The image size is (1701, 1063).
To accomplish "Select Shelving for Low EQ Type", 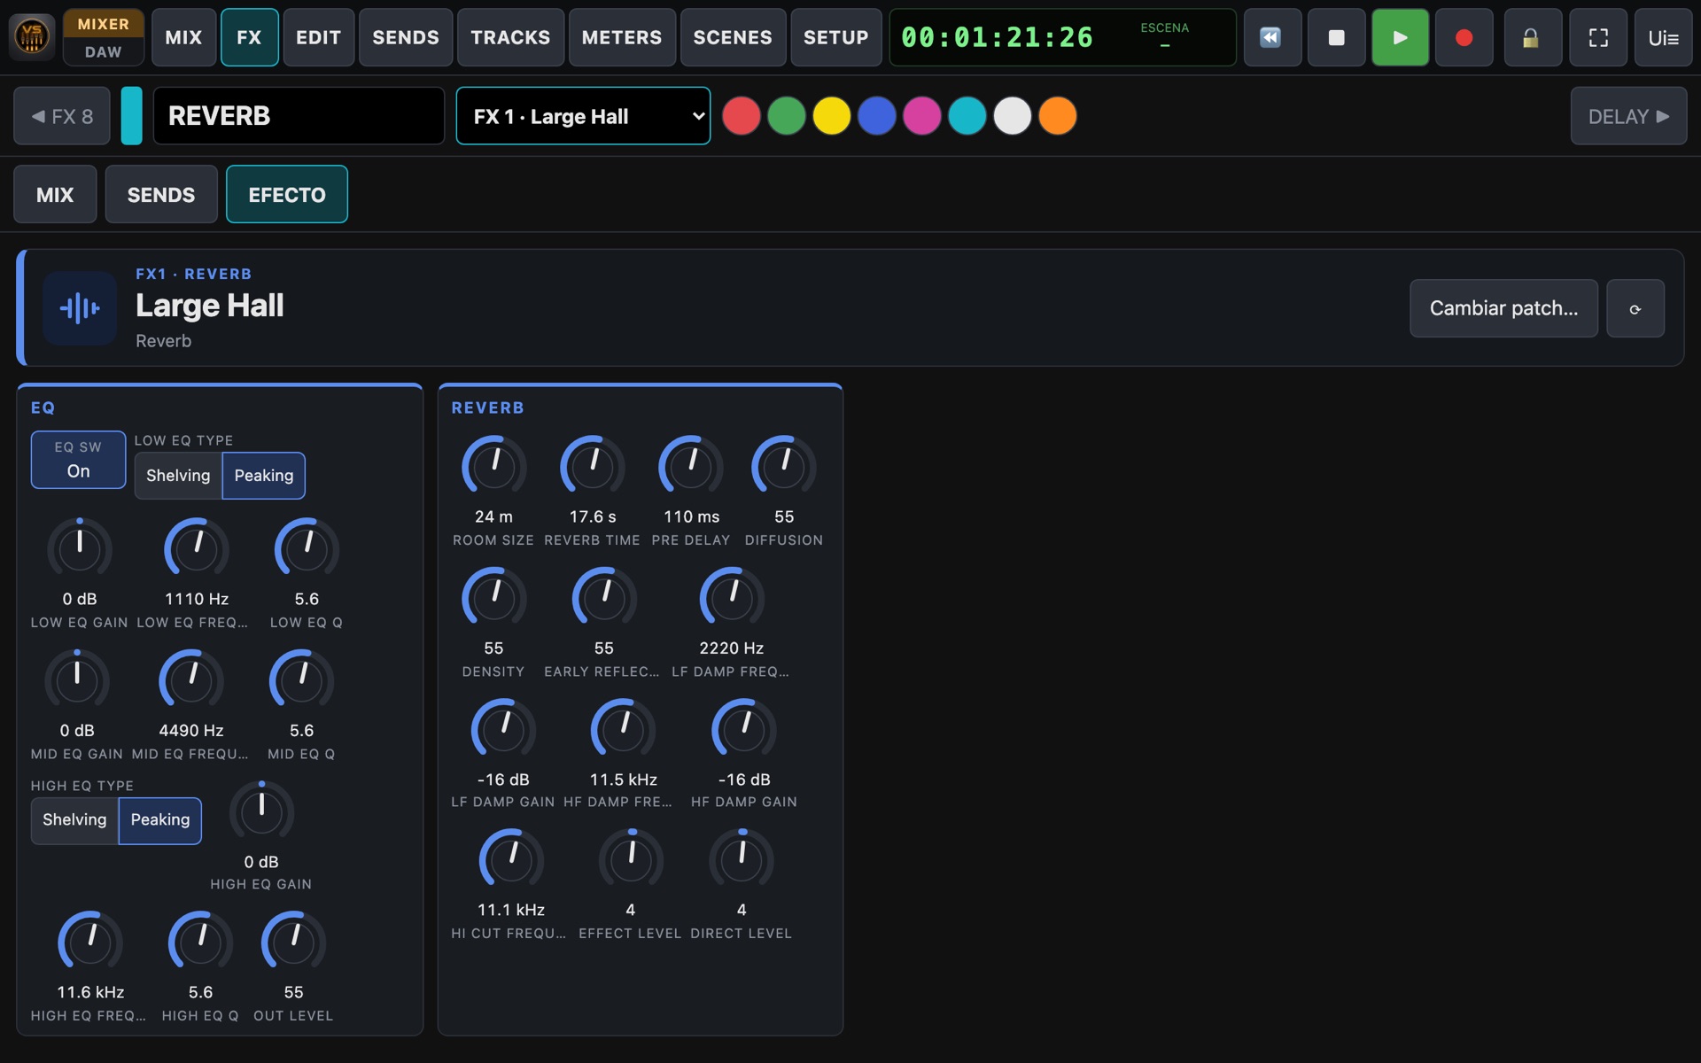I will coord(178,476).
